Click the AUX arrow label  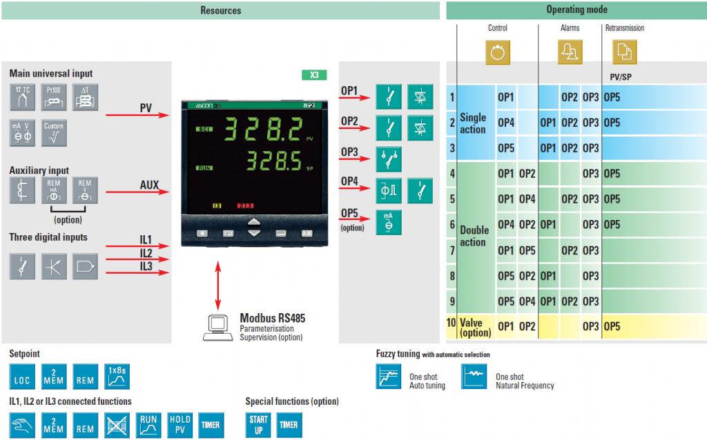[149, 185]
